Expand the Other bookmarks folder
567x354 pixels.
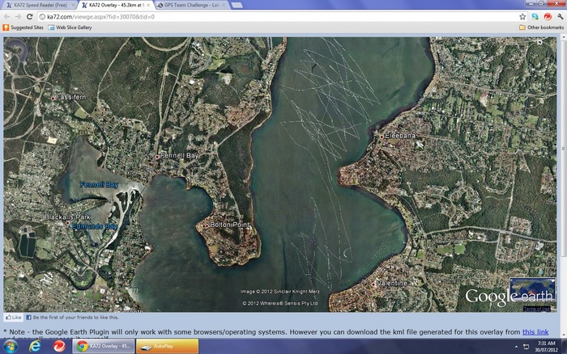(540, 27)
